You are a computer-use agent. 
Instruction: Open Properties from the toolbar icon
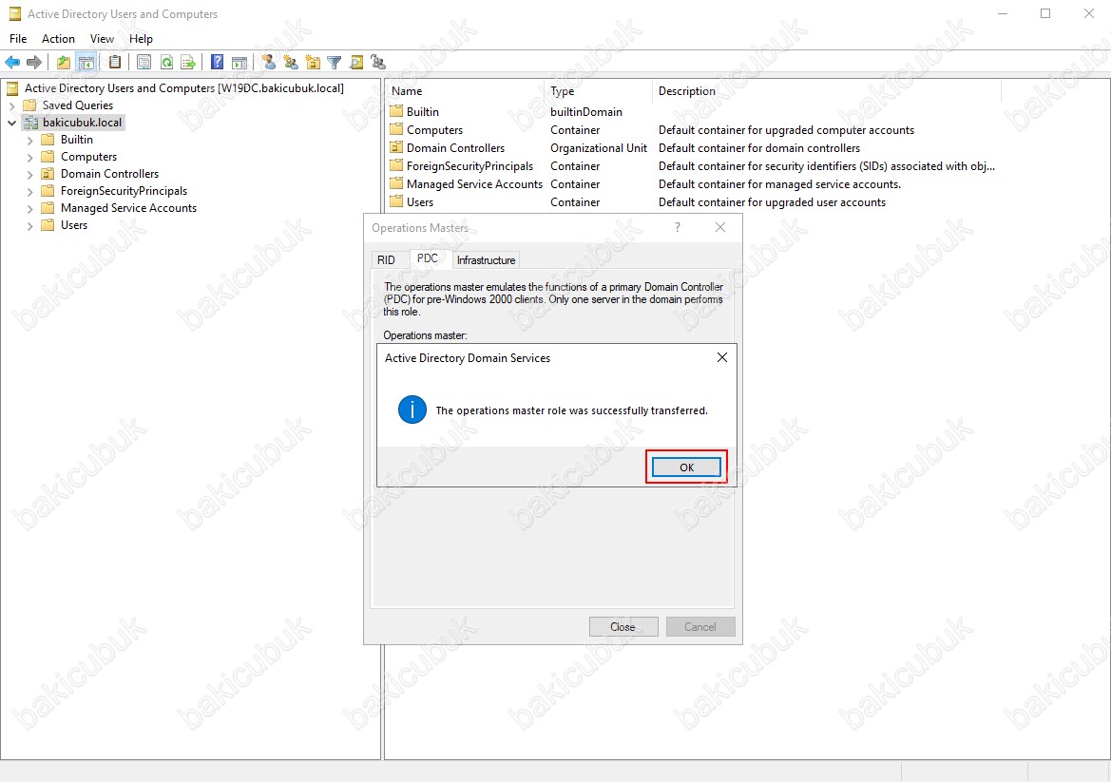144,63
